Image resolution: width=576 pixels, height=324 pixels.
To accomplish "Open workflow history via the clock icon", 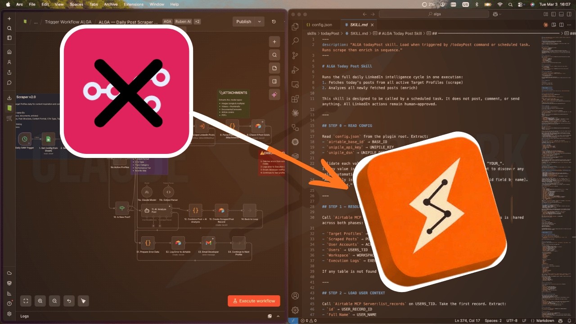I will [x=274, y=22].
